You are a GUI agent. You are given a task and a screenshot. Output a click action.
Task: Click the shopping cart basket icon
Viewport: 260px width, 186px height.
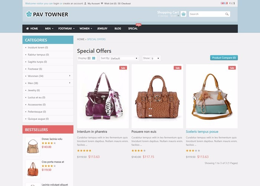[183, 14]
